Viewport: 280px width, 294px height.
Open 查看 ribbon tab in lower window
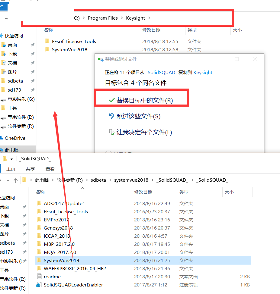click(50, 169)
